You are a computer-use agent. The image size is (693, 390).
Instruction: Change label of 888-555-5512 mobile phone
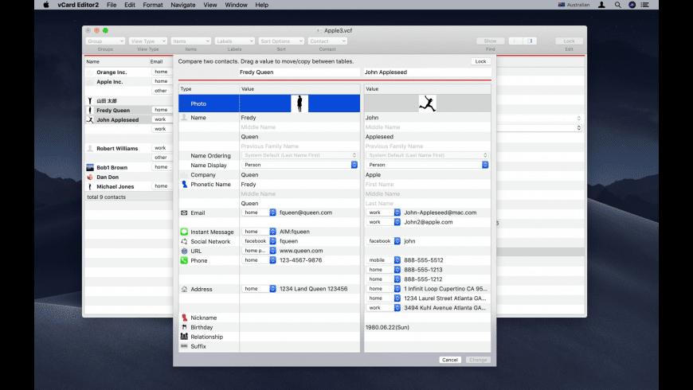[383, 260]
